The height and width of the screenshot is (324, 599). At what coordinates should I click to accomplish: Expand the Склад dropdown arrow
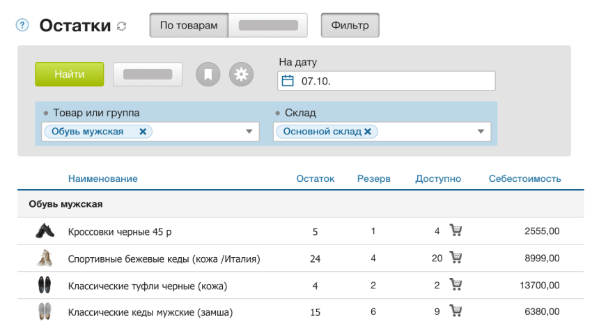[x=480, y=132]
